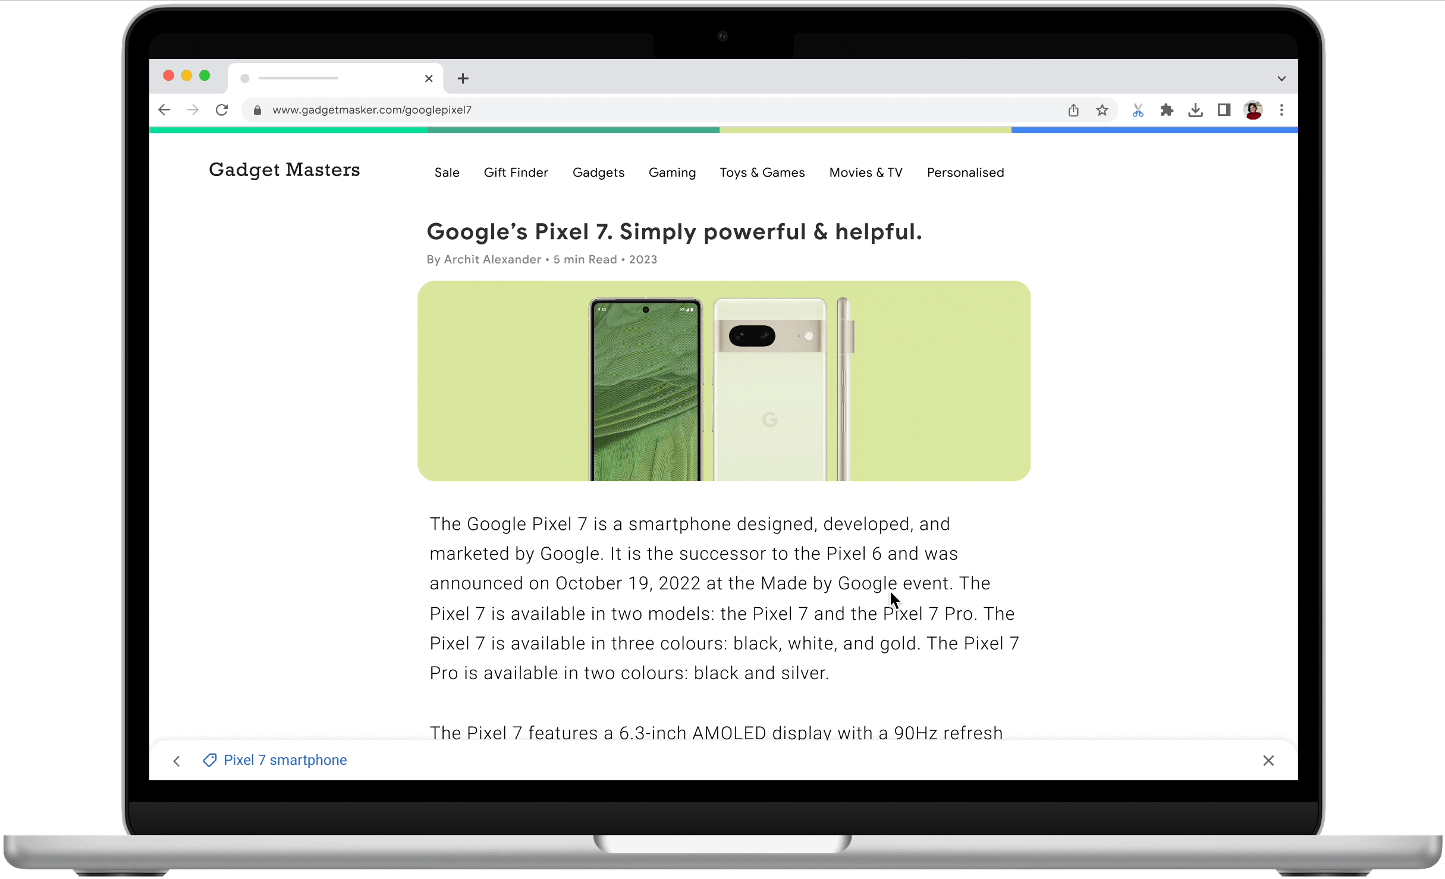The image size is (1445, 879).
Task: Open Movies & TV category
Action: coord(866,172)
